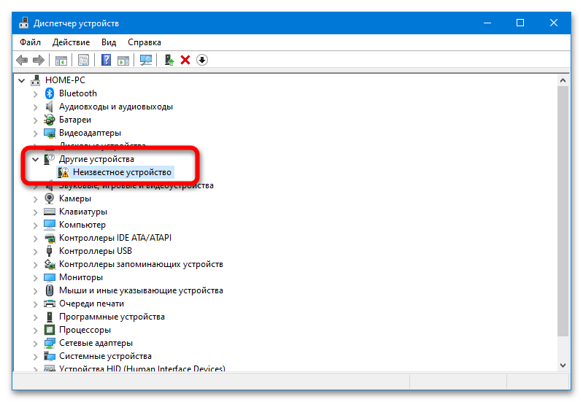This screenshot has width=583, height=402.
Task: Expand the Программные устройства chevron
Action: tap(35, 317)
